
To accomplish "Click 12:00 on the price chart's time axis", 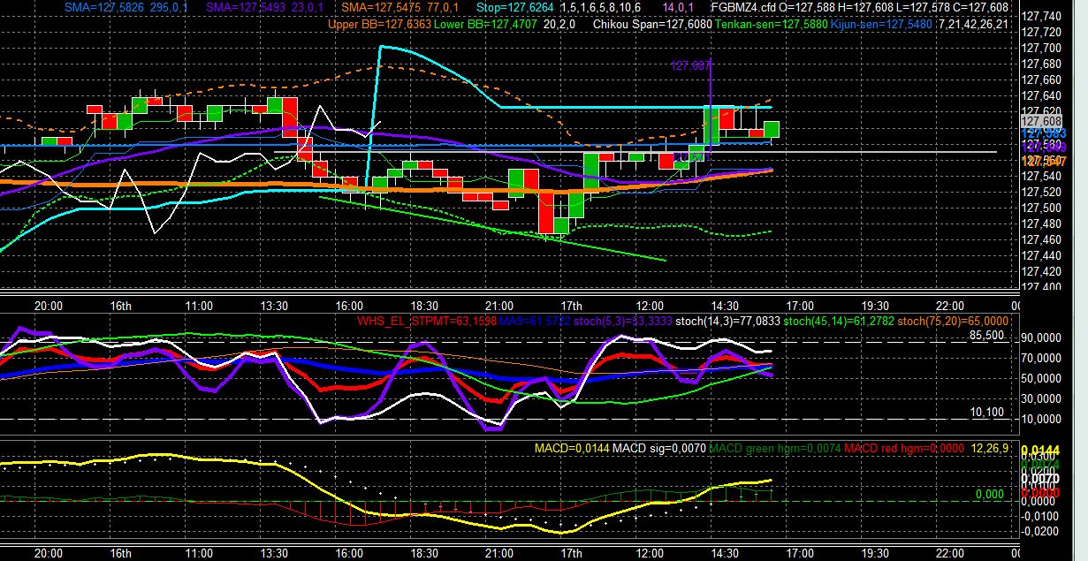I will 651,305.
